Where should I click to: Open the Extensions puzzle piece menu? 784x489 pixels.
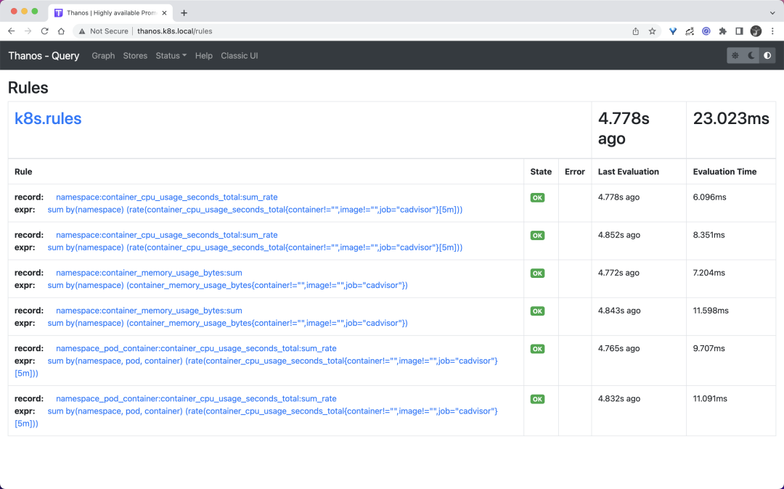pyautogui.click(x=722, y=31)
